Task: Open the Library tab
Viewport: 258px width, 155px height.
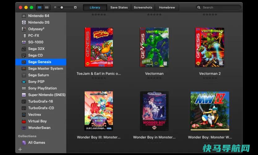Action: (95, 7)
